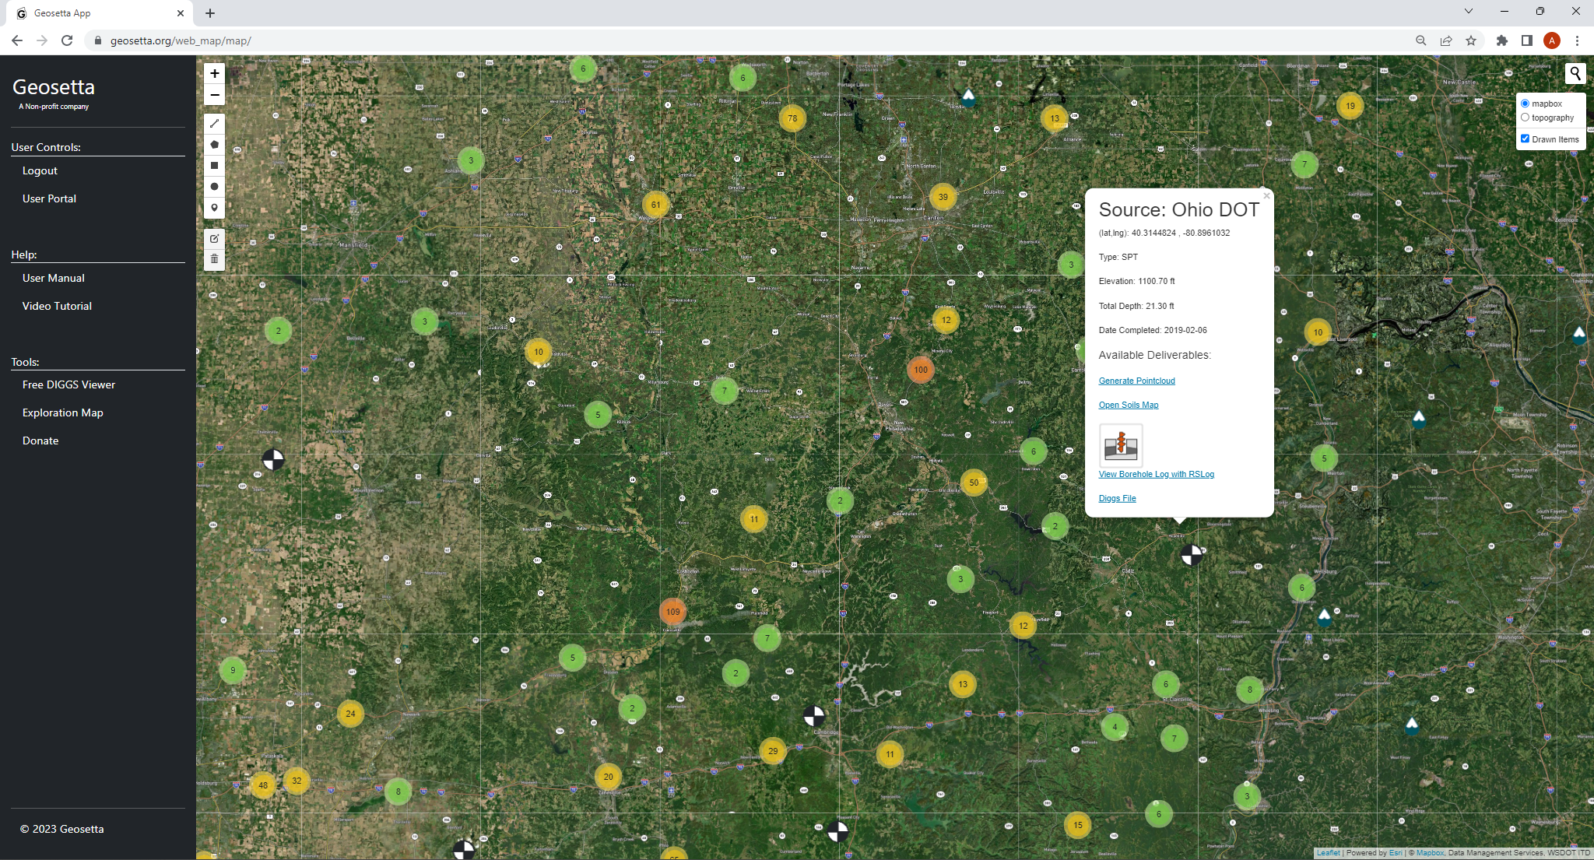The width and height of the screenshot is (1594, 860).
Task: Select the draw rectangle tool
Action: click(x=215, y=166)
